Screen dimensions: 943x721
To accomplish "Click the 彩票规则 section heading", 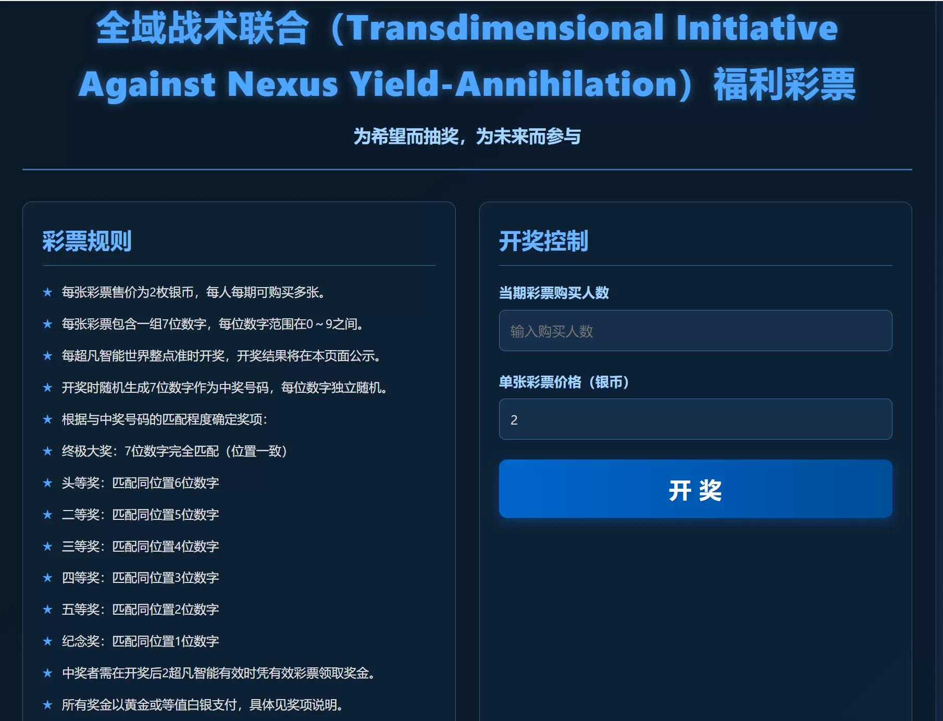I will pos(87,241).
